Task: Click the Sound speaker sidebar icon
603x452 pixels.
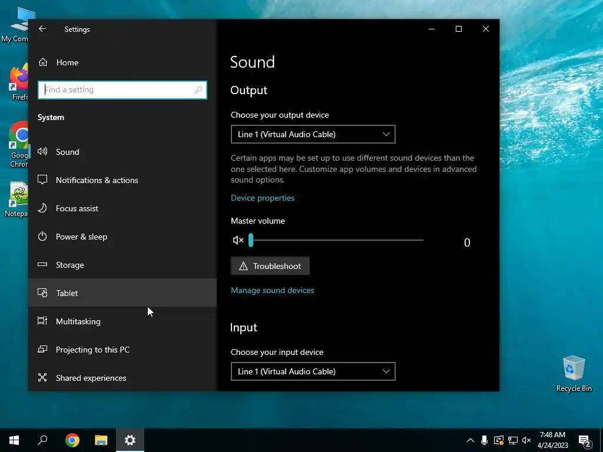Action: pyautogui.click(x=42, y=151)
